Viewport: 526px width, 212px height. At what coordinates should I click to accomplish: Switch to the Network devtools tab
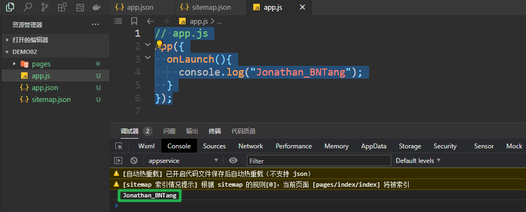point(251,146)
